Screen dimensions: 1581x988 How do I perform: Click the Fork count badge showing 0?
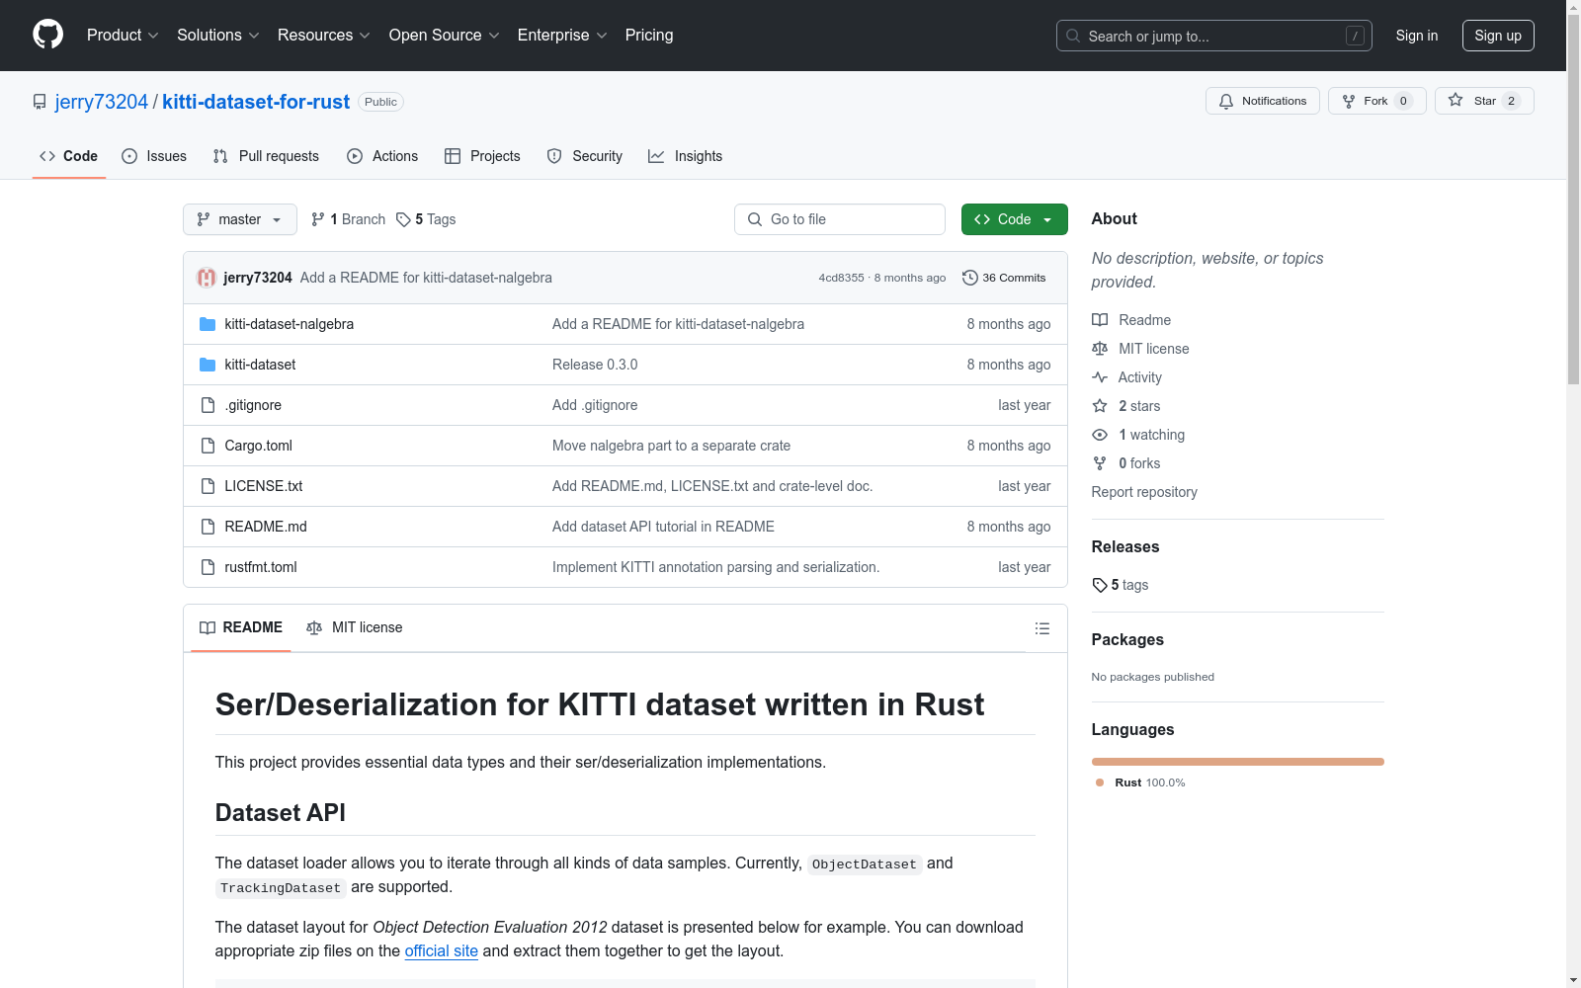pyautogui.click(x=1403, y=101)
